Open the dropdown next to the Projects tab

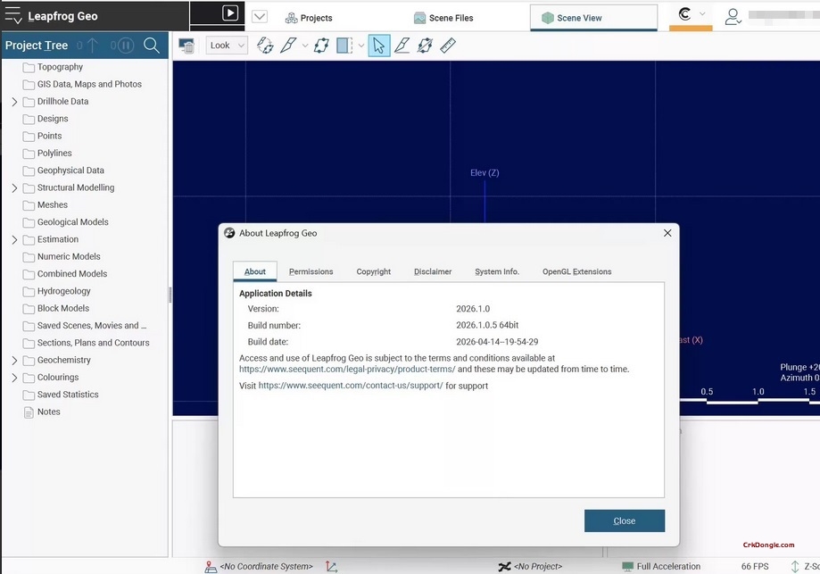260,17
